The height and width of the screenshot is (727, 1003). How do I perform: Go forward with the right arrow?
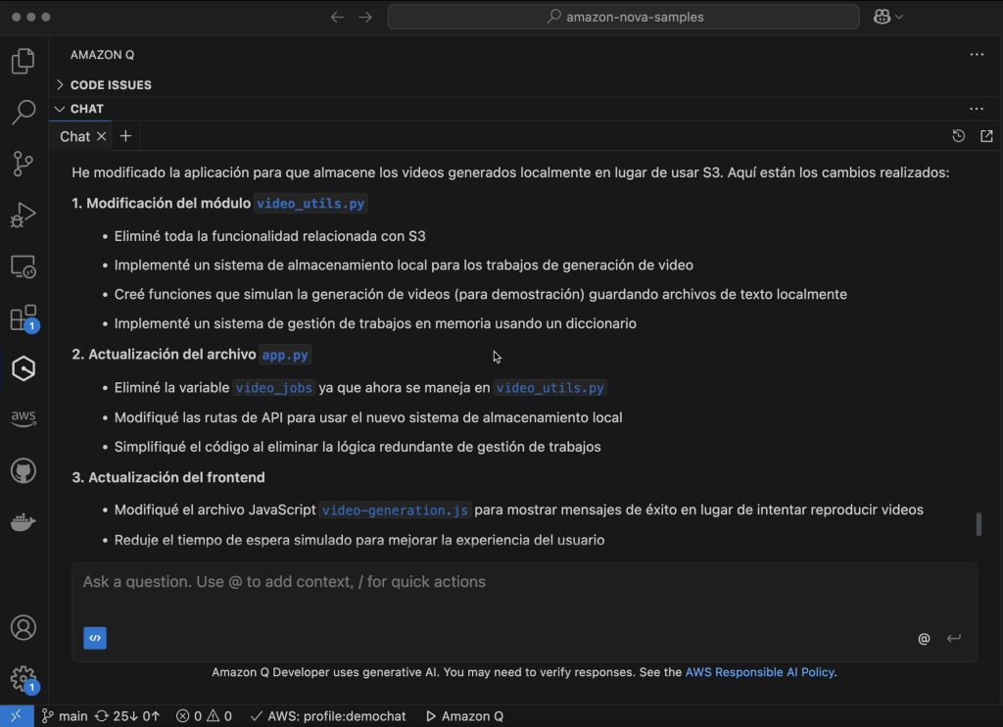pos(365,18)
